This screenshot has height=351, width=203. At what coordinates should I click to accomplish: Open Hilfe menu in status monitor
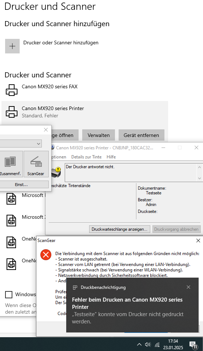[x=111, y=157]
